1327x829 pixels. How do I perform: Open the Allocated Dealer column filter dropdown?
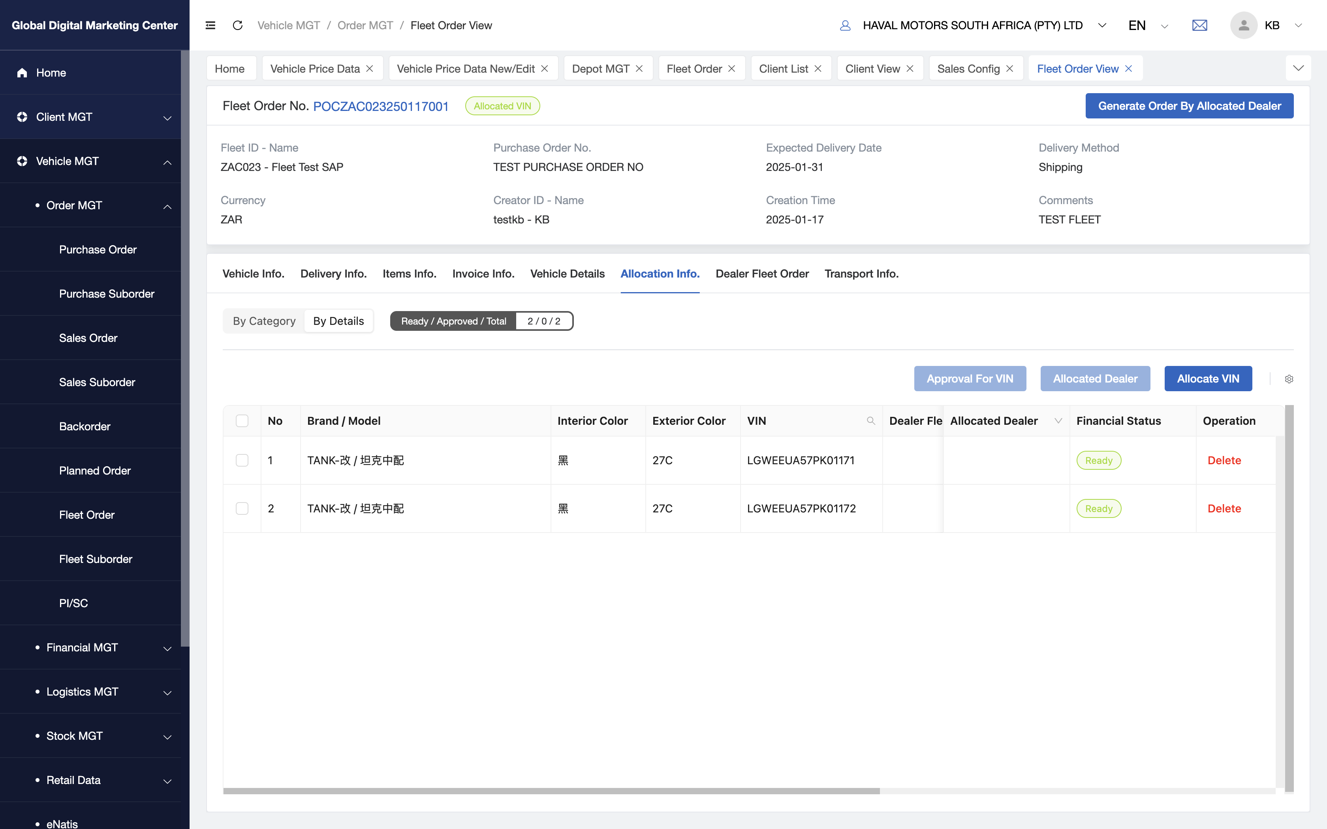click(x=1058, y=420)
